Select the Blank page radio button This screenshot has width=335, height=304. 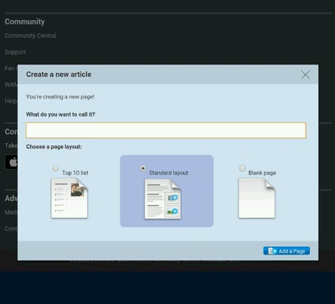pyautogui.click(x=242, y=168)
